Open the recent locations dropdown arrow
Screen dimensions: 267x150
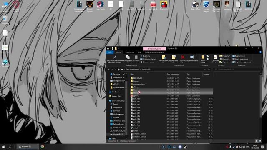(116, 70)
